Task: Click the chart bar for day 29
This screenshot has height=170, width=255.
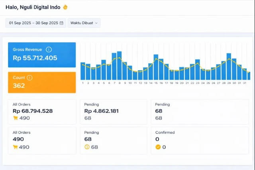Action: coord(229,67)
